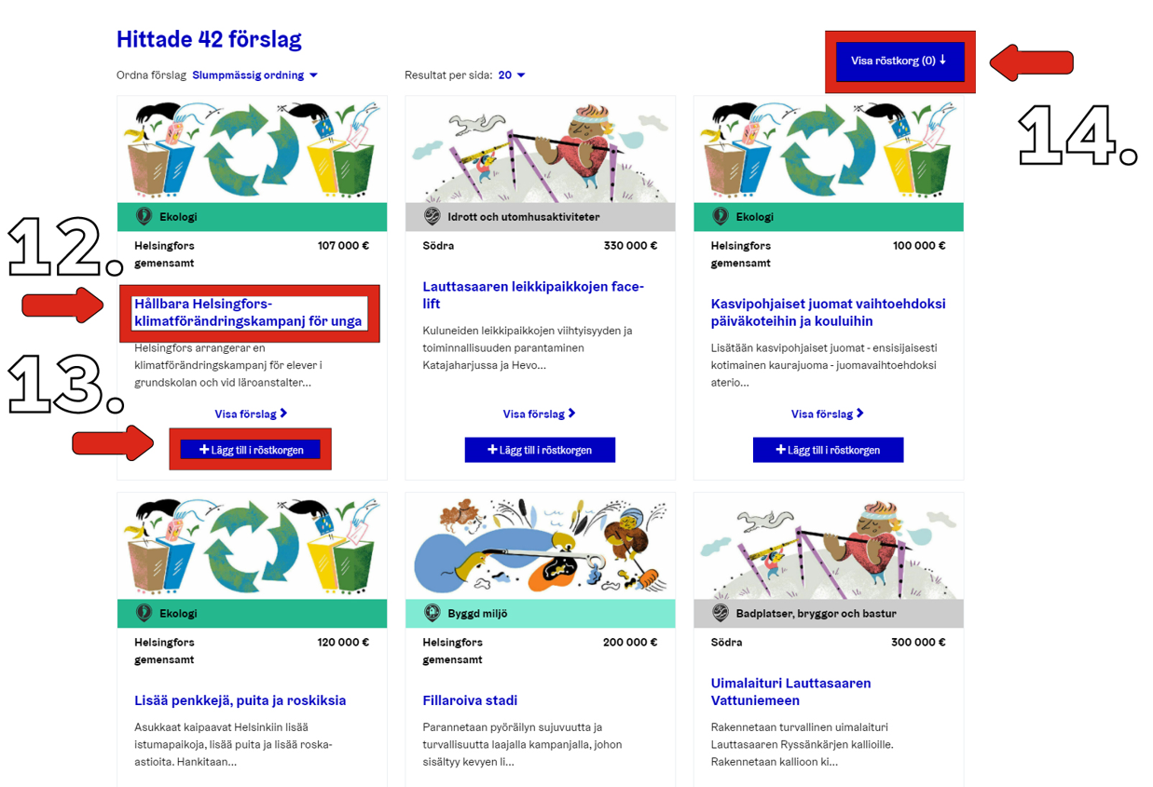
Task: Open Uimalaituri Lauttasaaren Vattuniemeen proposal title
Action: click(790, 692)
